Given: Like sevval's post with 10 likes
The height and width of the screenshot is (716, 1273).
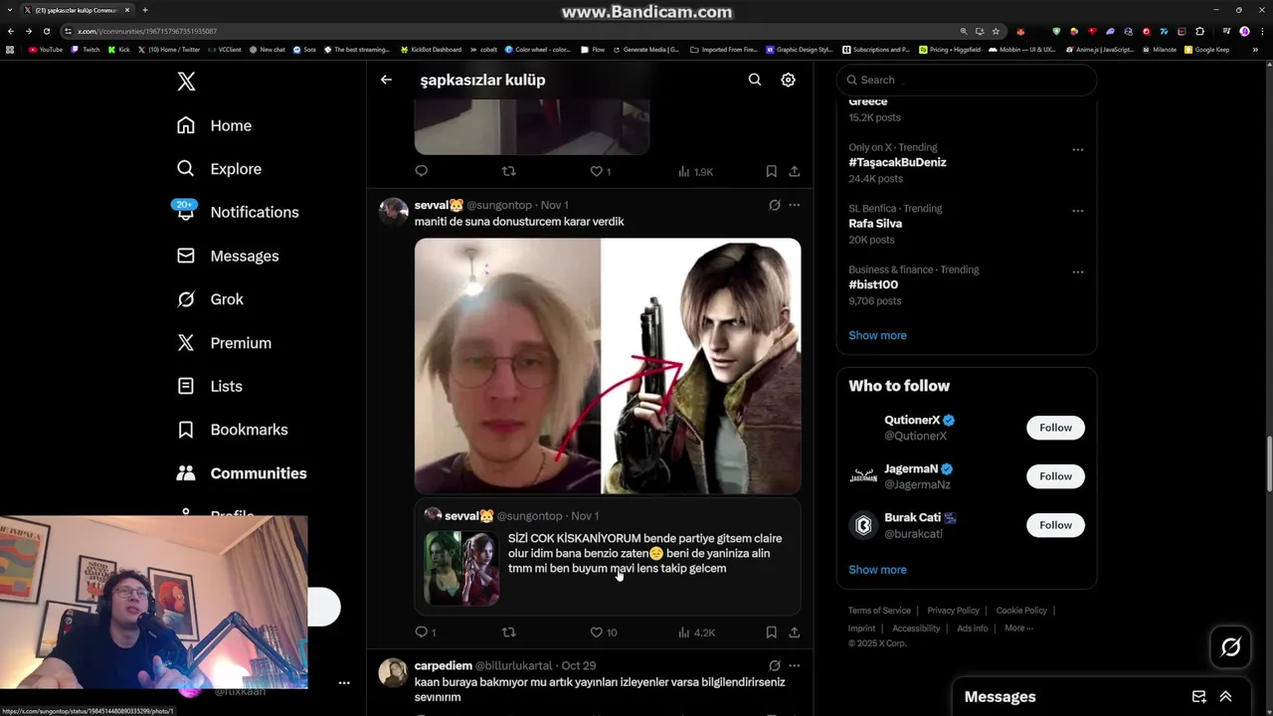Looking at the screenshot, I should click(x=604, y=632).
